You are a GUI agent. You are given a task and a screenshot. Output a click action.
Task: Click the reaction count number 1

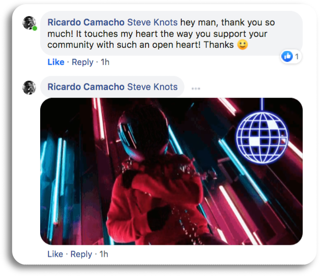[297, 57]
